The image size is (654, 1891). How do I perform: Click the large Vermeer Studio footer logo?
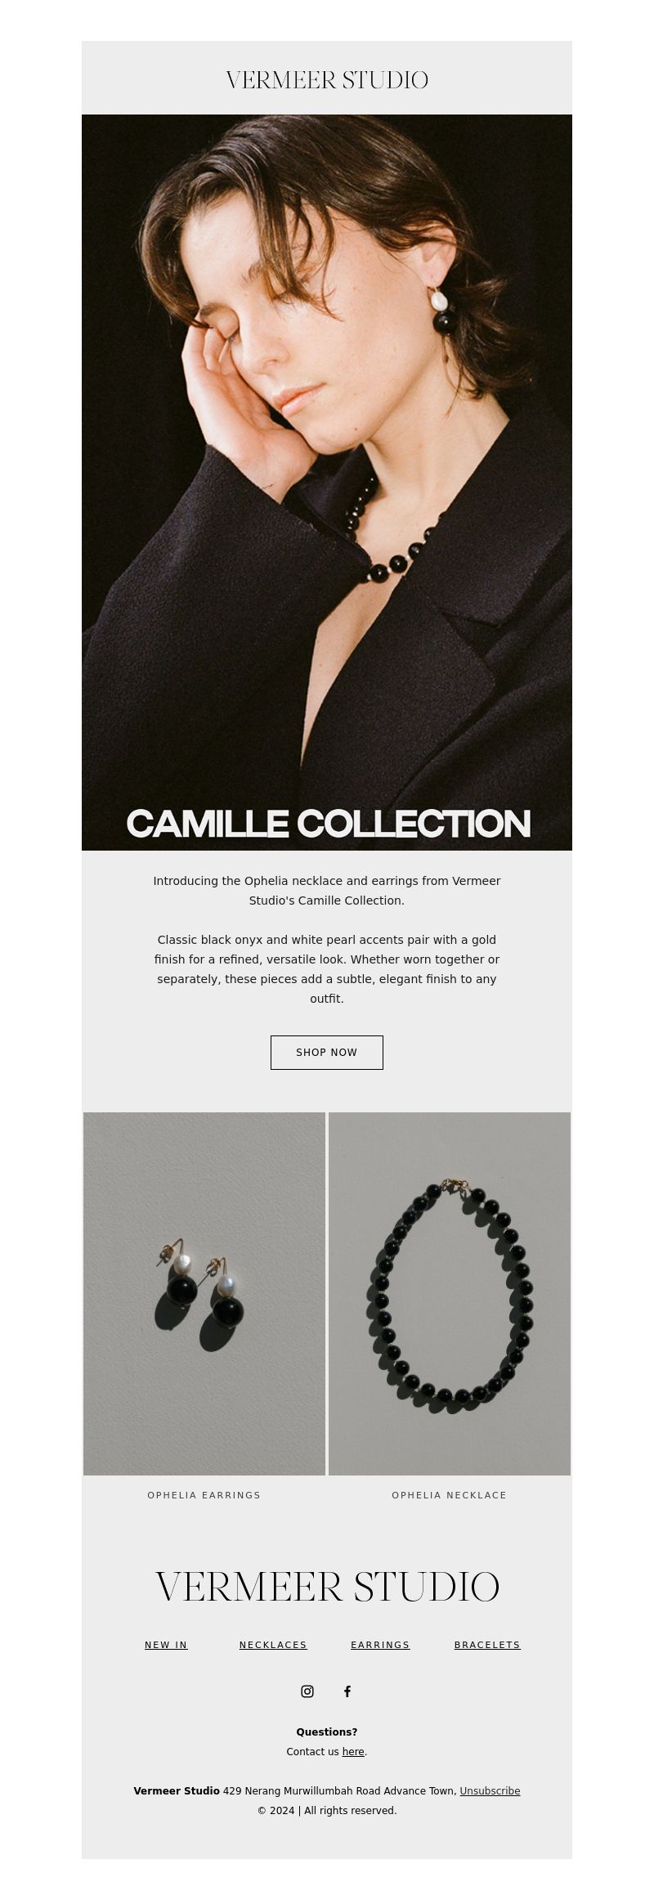[x=327, y=1588]
